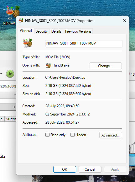
Task: Click the right-pointing arrow in the background panel
Action: (x=14, y=107)
